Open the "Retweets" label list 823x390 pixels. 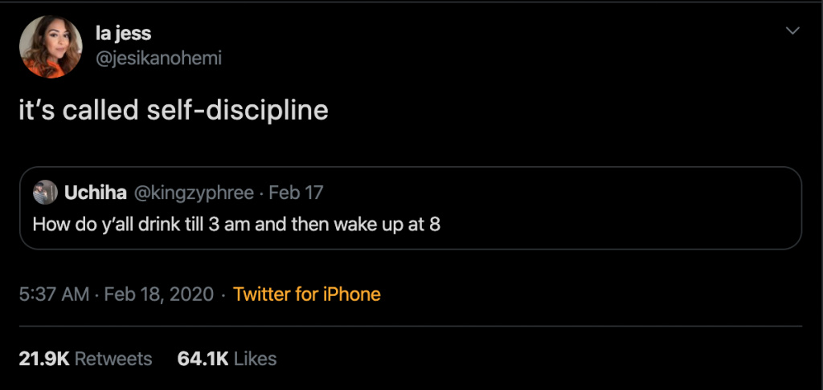tap(113, 359)
